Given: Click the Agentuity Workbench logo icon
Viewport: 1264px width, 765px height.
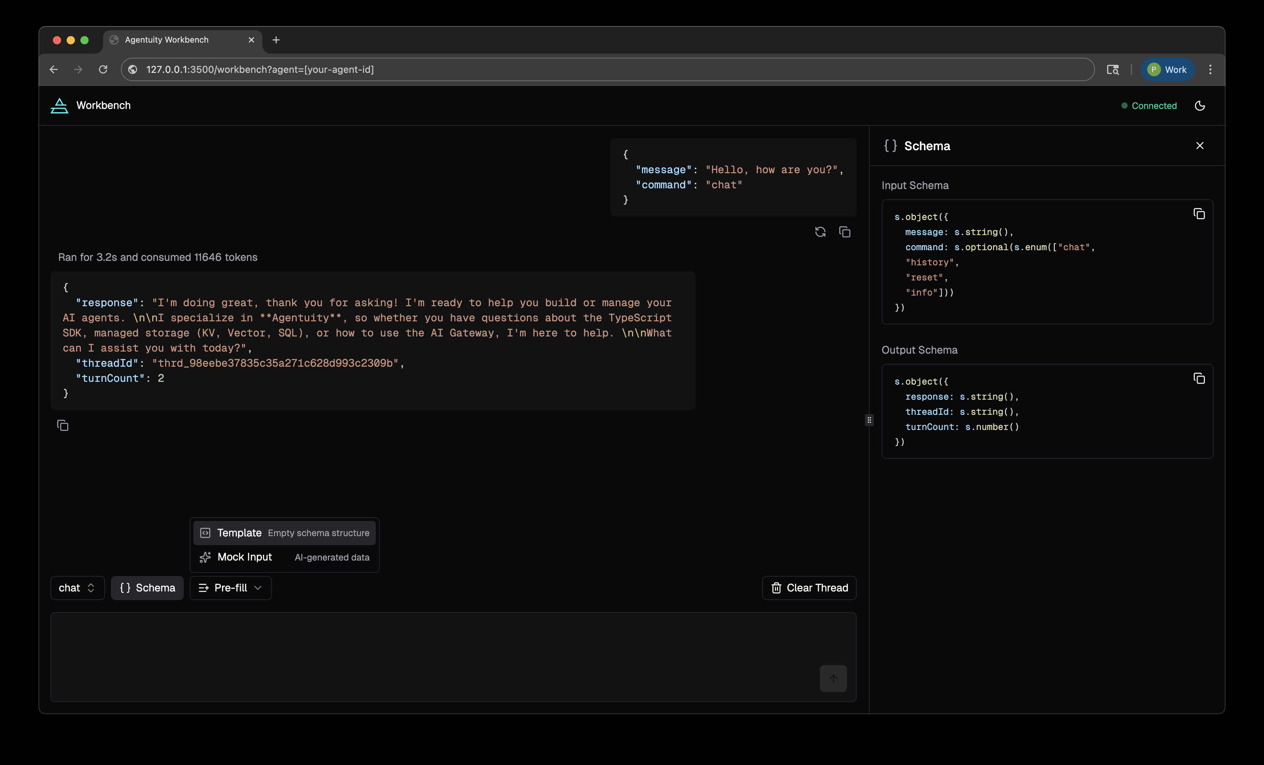Looking at the screenshot, I should click(x=59, y=106).
